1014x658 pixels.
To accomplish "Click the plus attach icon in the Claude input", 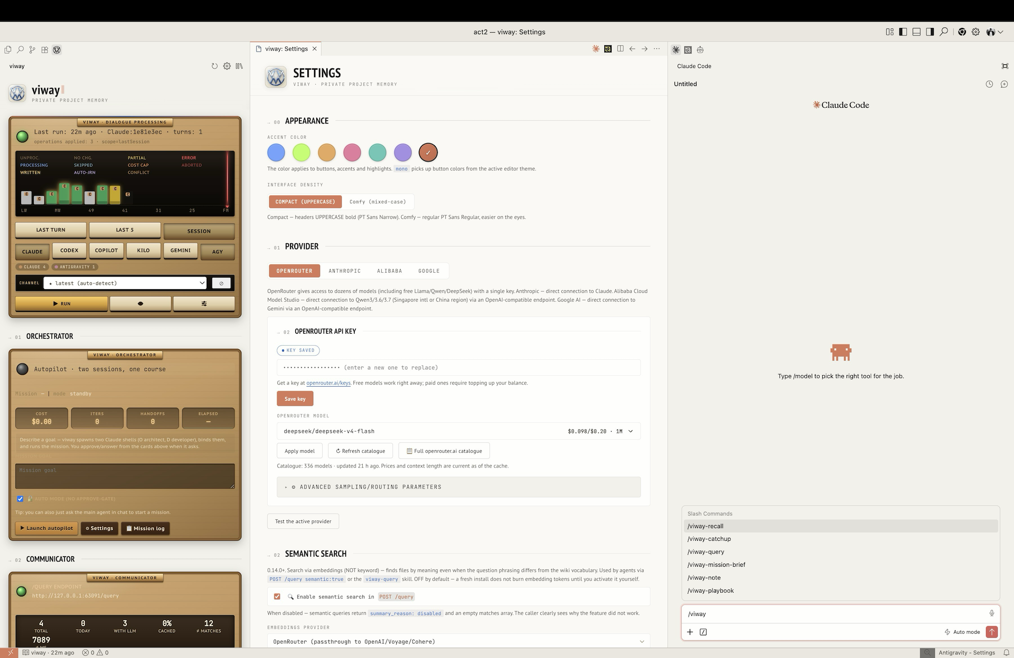I will [x=690, y=632].
